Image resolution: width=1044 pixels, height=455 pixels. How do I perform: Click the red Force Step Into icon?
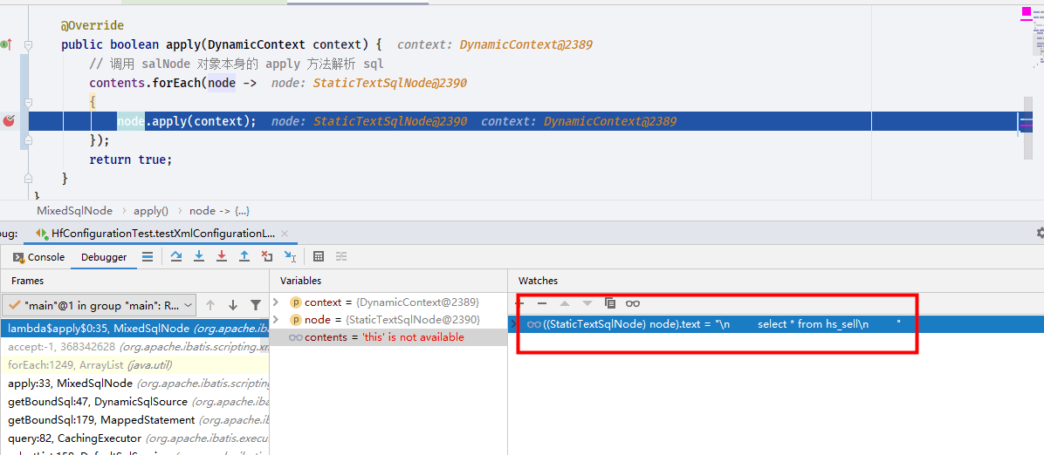click(x=222, y=256)
